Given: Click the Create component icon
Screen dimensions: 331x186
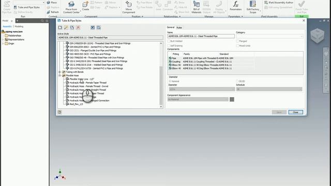Looking at the screenshot, I should coord(85,6).
